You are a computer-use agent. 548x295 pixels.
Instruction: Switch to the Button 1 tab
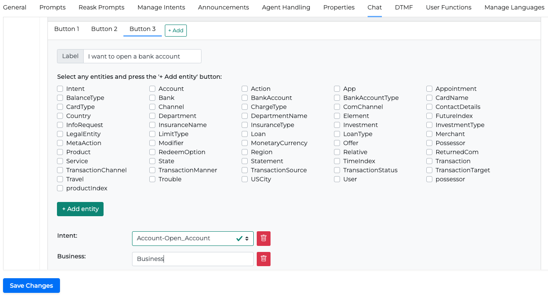coord(66,29)
